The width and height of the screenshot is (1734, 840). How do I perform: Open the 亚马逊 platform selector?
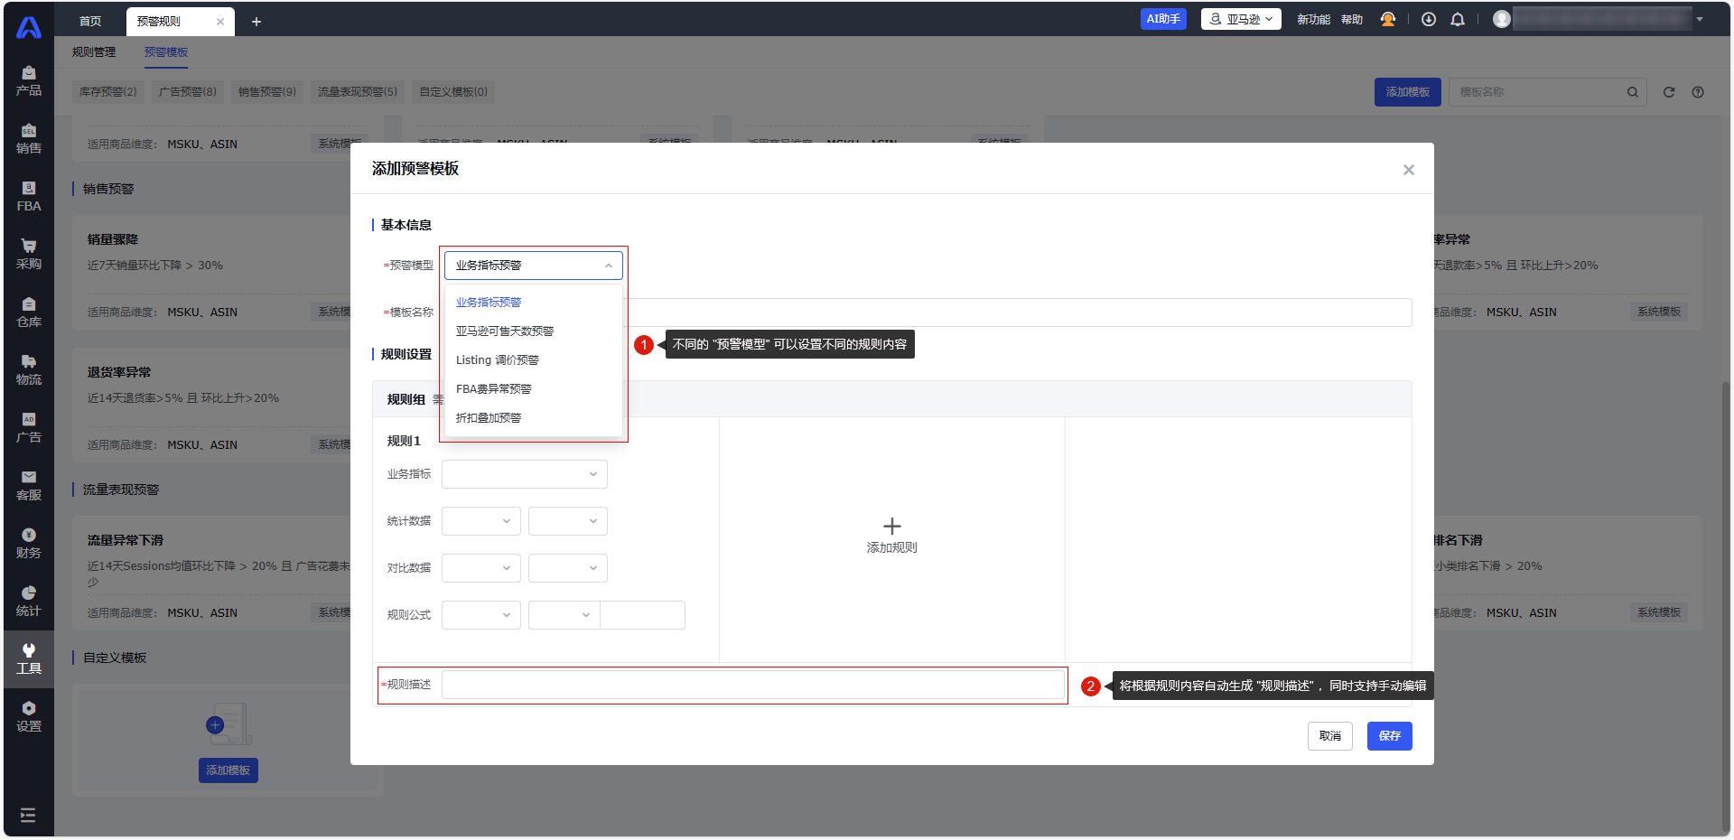pos(1241,19)
